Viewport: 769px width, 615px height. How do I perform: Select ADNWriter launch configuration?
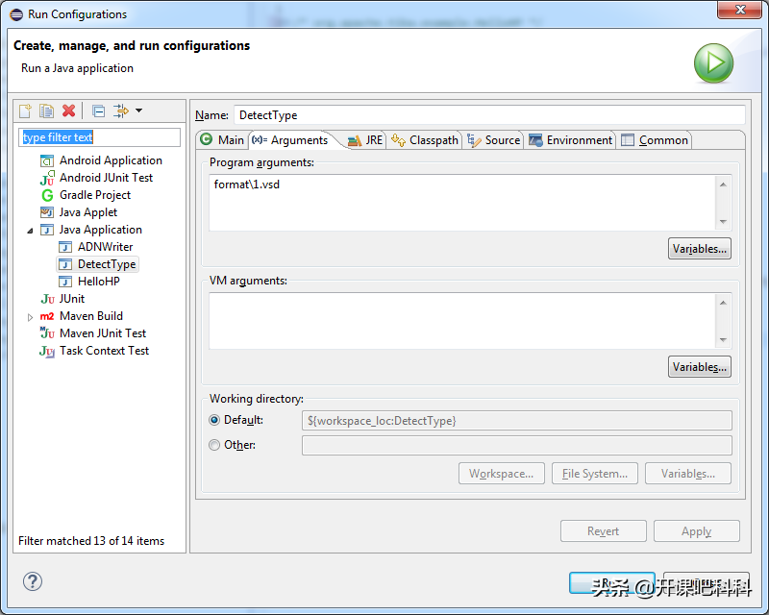pos(105,247)
